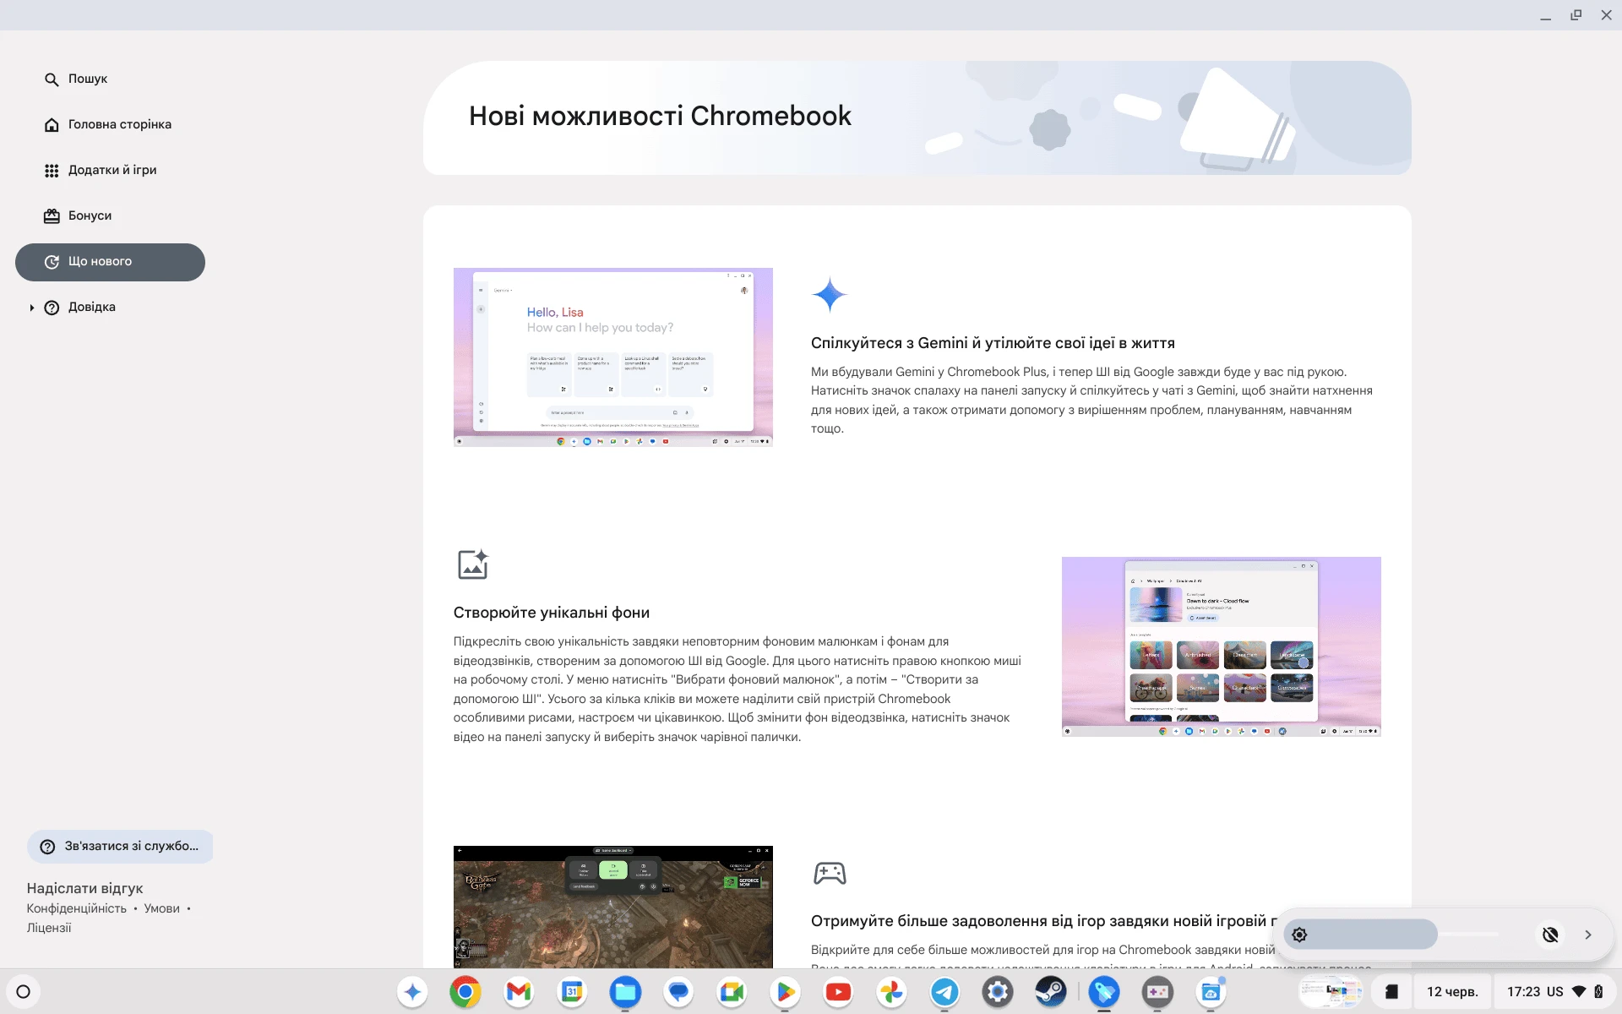Viewport: 1622px width, 1014px height.
Task: Click the AI wallpaper image icon
Action: click(473, 564)
